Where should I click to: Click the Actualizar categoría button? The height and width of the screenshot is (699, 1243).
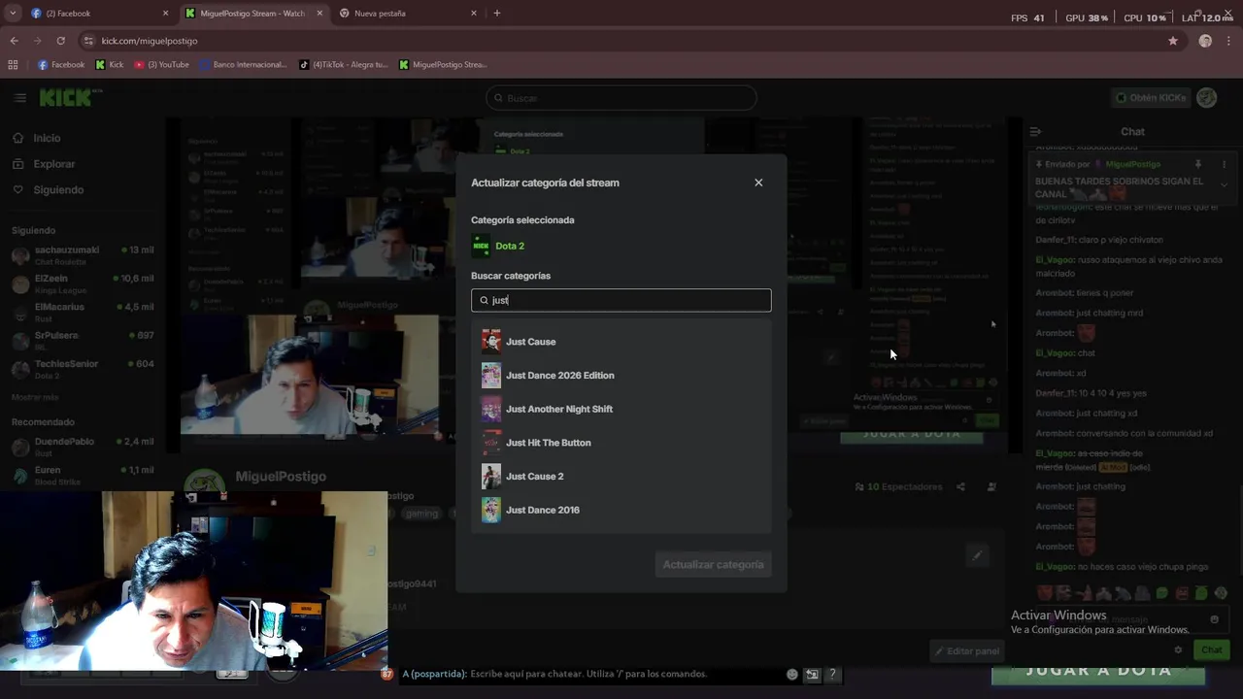[713, 564]
